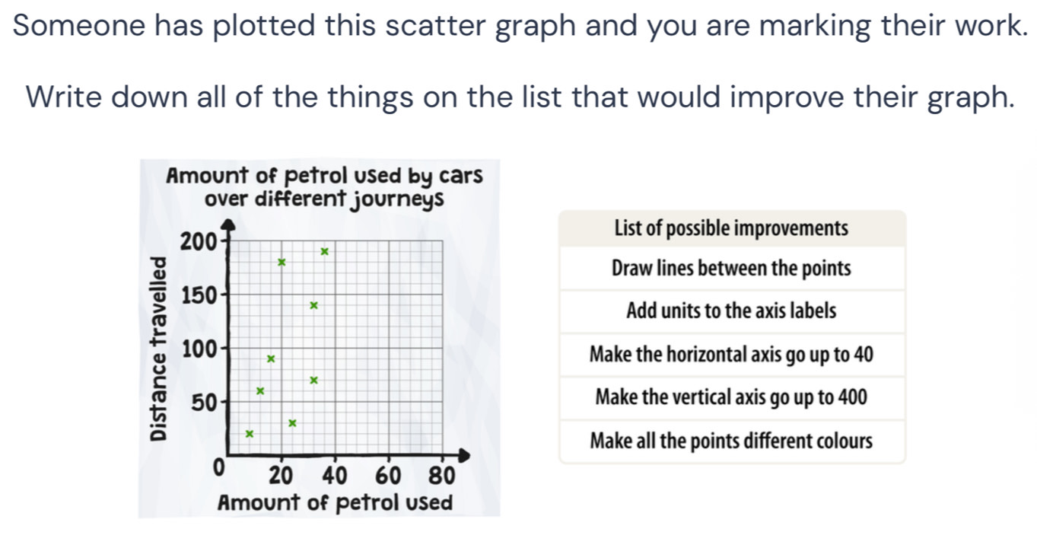Choose 'Make the horizontal axis go up to 40'

tap(731, 355)
